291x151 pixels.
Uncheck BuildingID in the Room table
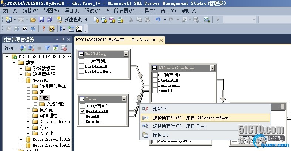[82, 111]
